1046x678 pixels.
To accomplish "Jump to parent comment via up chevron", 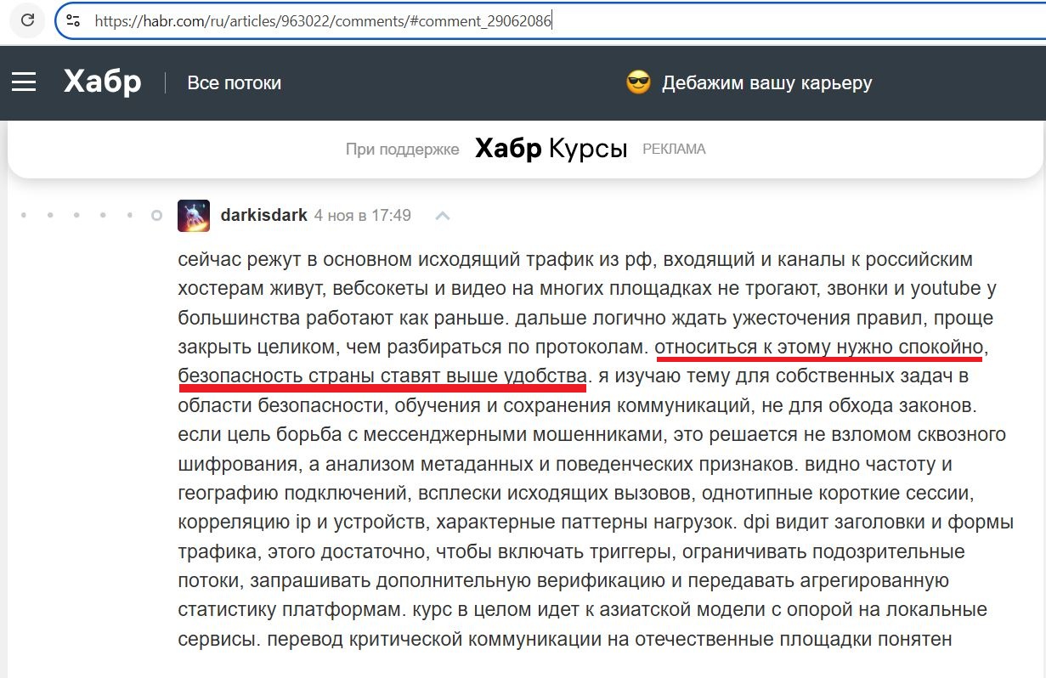I will 442,216.
